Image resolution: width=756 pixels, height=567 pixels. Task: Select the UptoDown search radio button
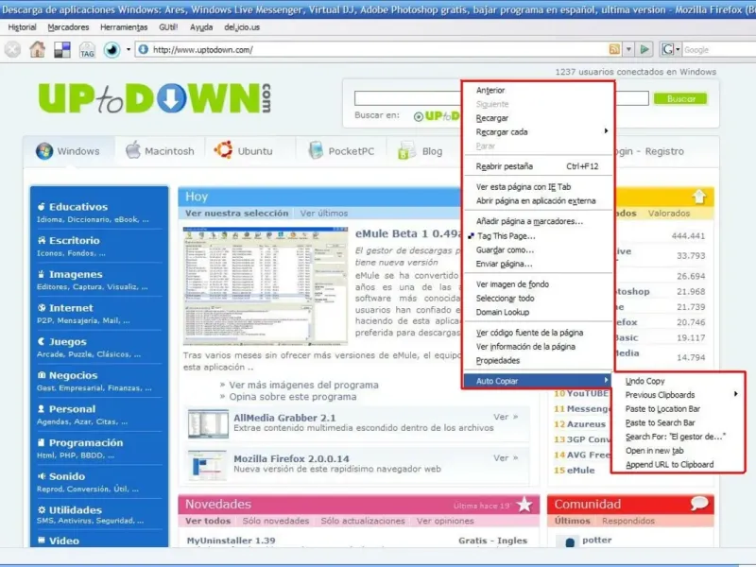tap(418, 116)
